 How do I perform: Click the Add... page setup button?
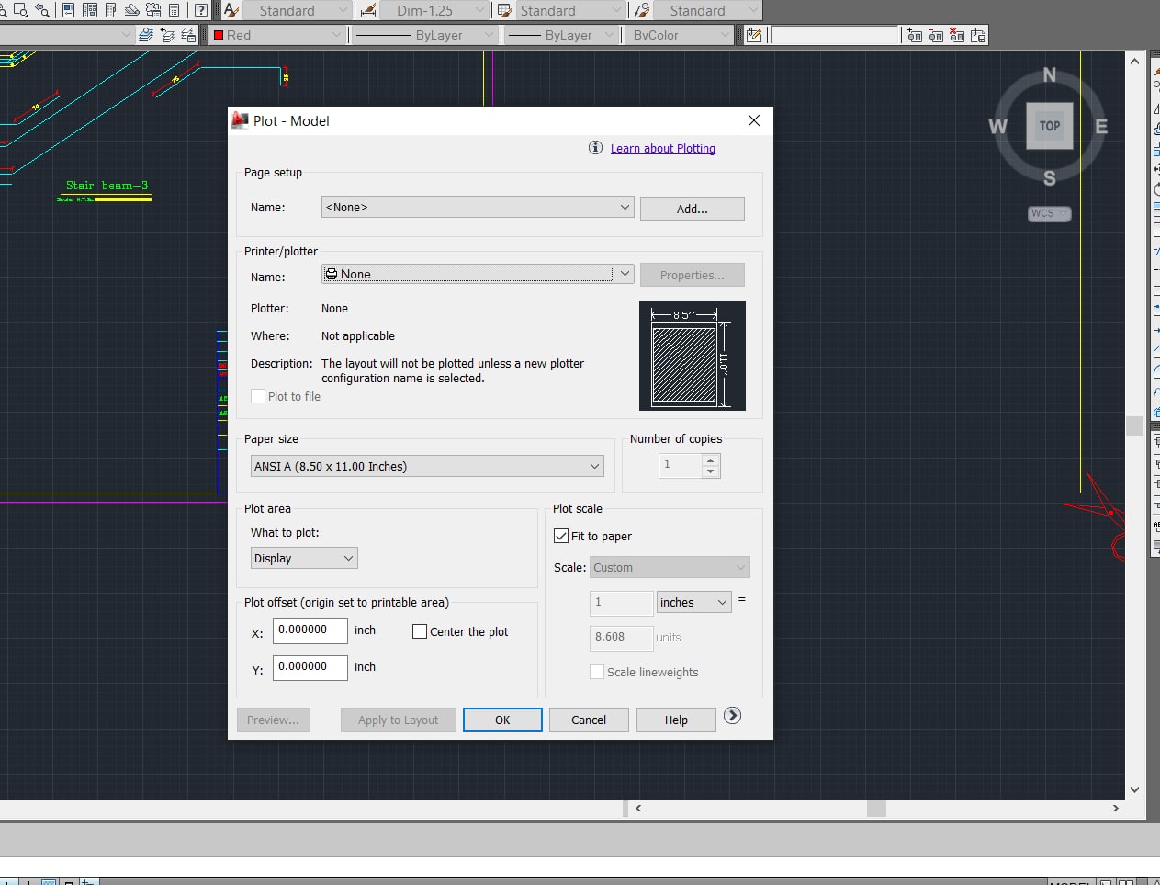[x=692, y=209]
